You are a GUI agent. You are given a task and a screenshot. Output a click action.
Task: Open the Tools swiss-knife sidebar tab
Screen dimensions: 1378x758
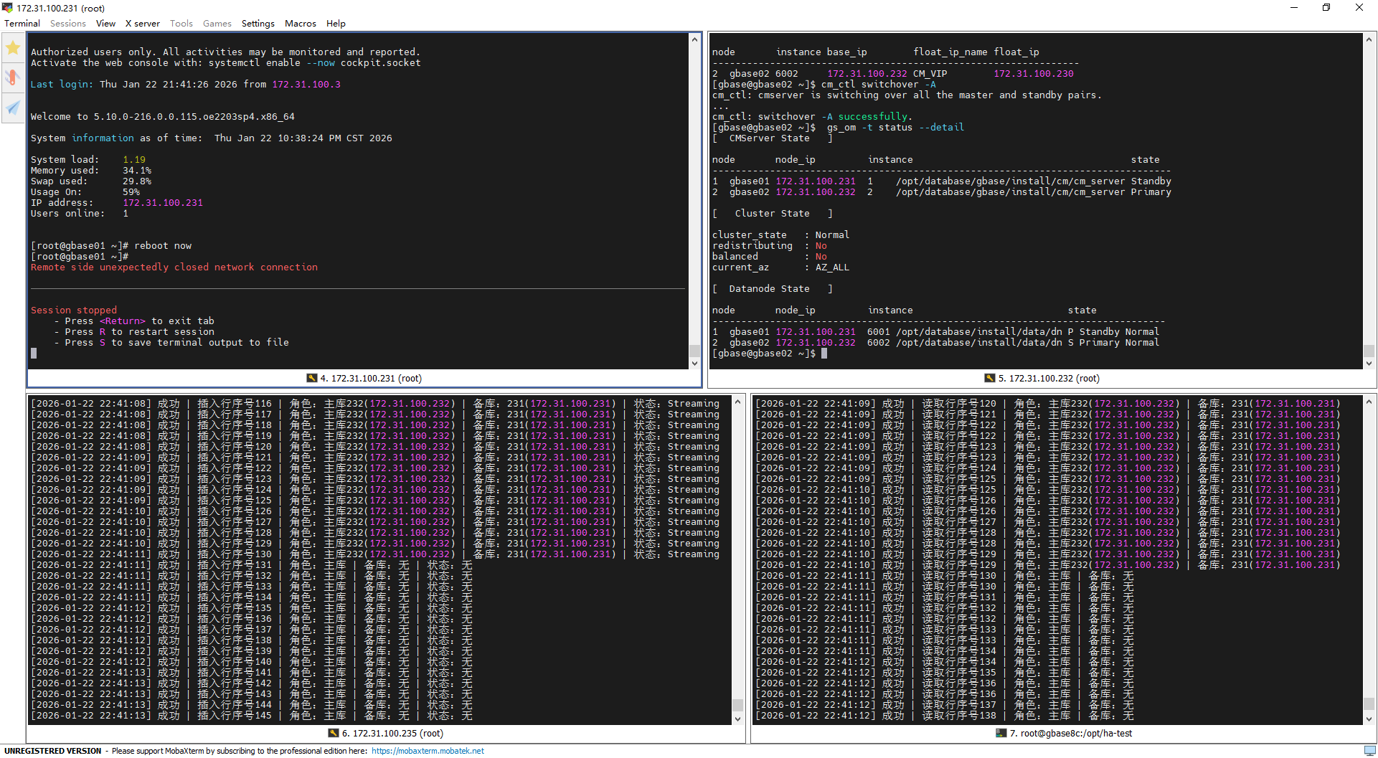[x=13, y=77]
